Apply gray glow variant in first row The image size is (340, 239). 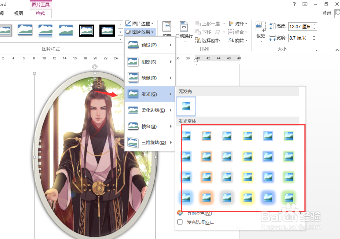coord(227,136)
